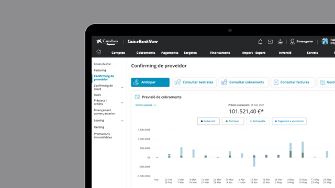
Task: Open the Targetes menu
Action: click(x=190, y=53)
